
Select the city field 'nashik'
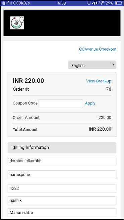click(x=62, y=201)
